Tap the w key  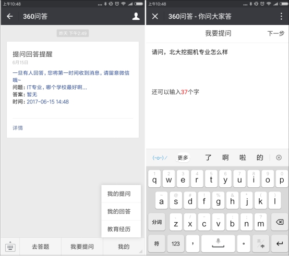tap(168, 179)
